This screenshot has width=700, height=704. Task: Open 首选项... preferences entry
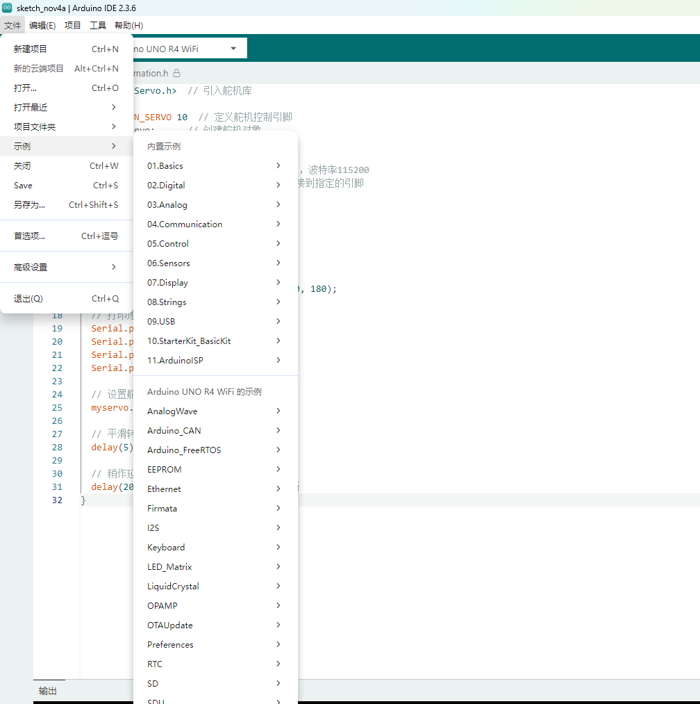point(67,236)
